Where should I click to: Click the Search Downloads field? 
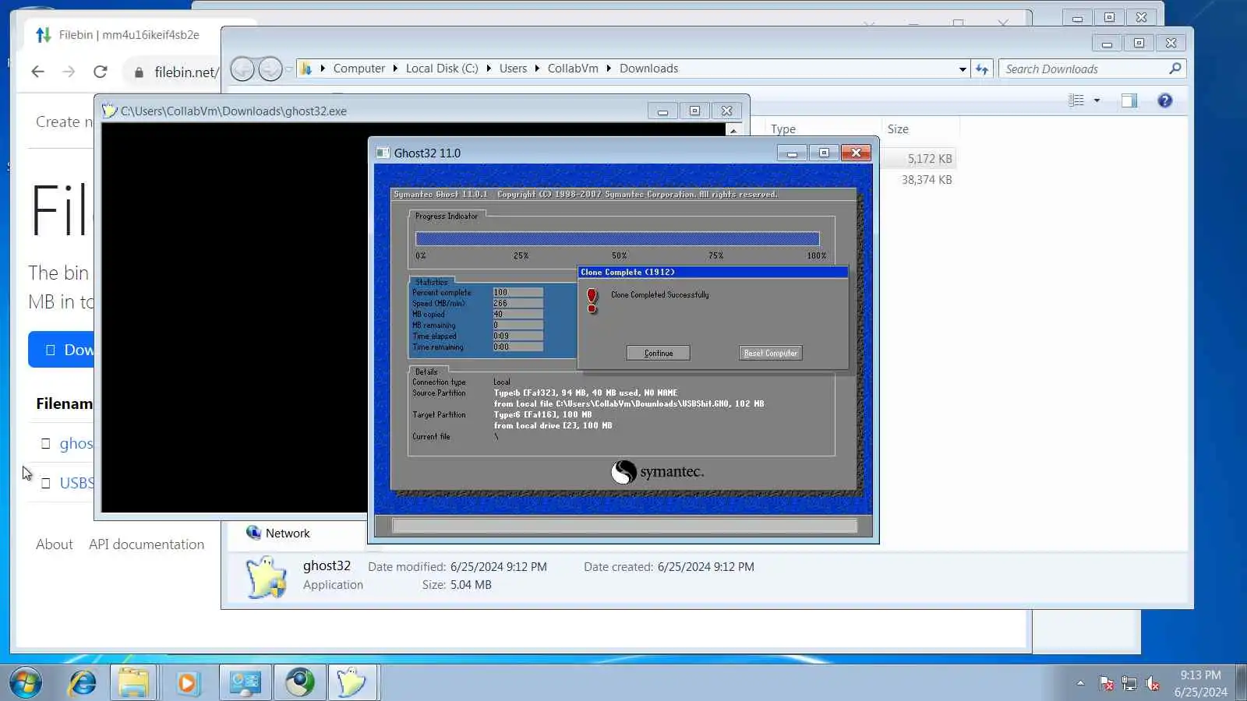[x=1092, y=69]
